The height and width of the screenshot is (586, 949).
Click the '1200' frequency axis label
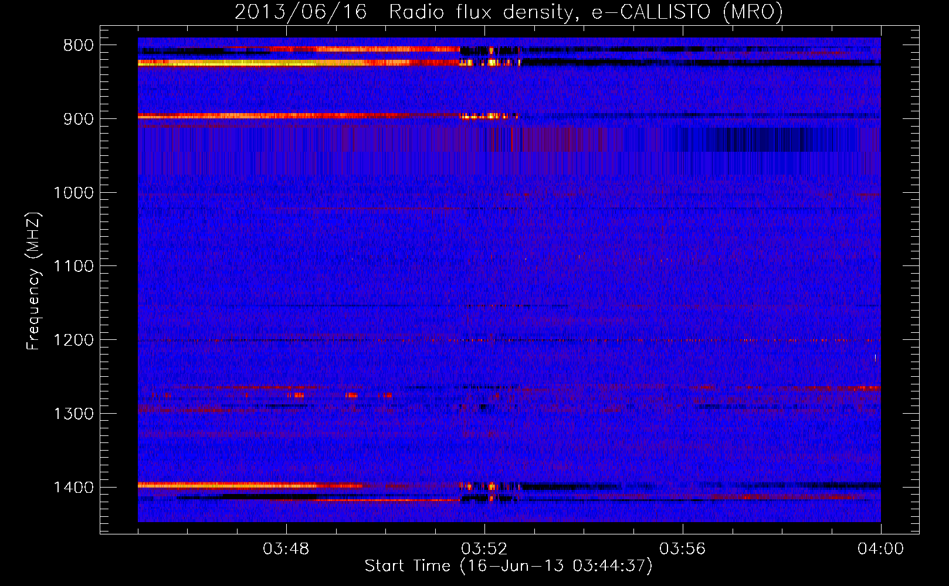(x=73, y=340)
